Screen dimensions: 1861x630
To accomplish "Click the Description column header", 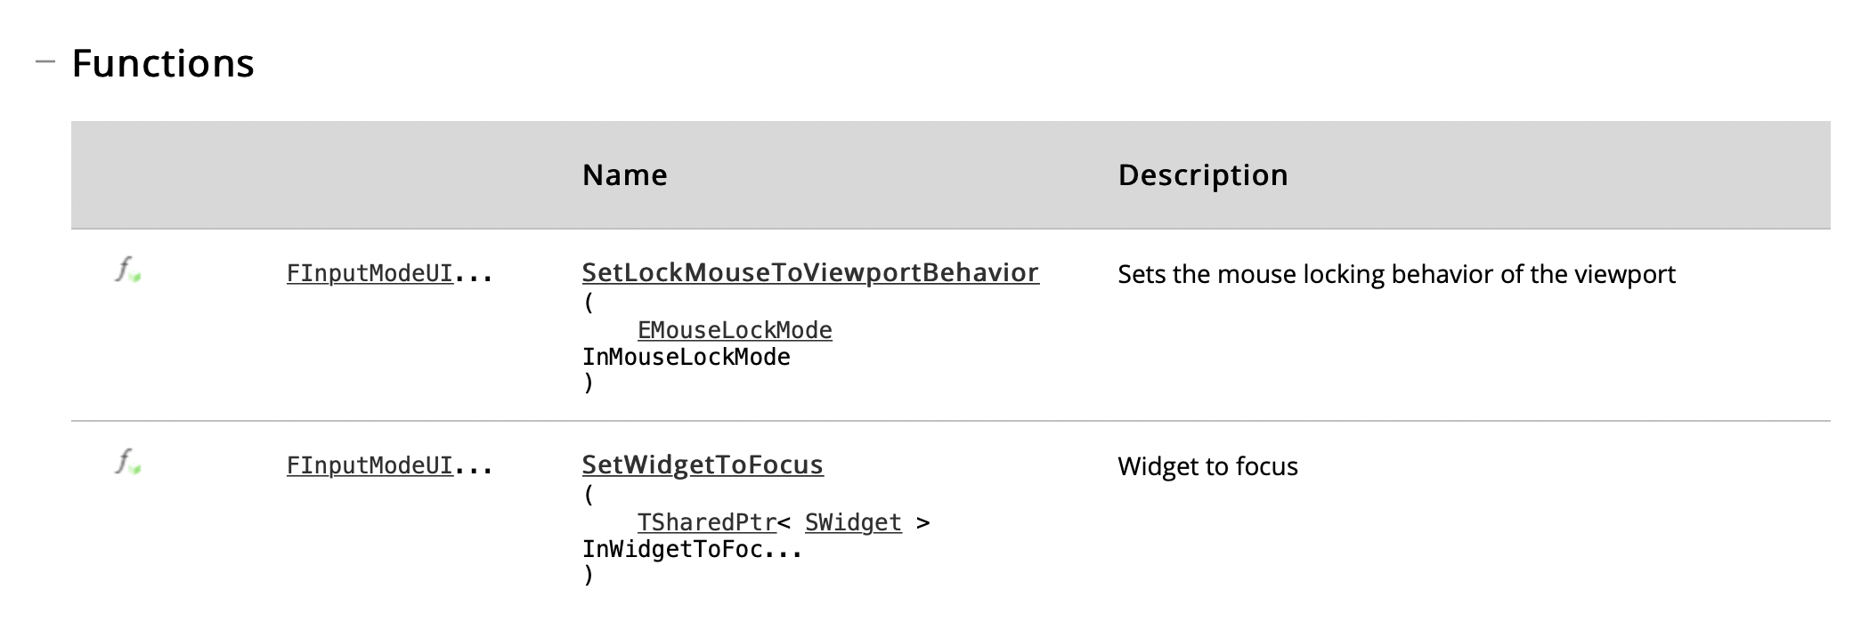I will (1203, 175).
